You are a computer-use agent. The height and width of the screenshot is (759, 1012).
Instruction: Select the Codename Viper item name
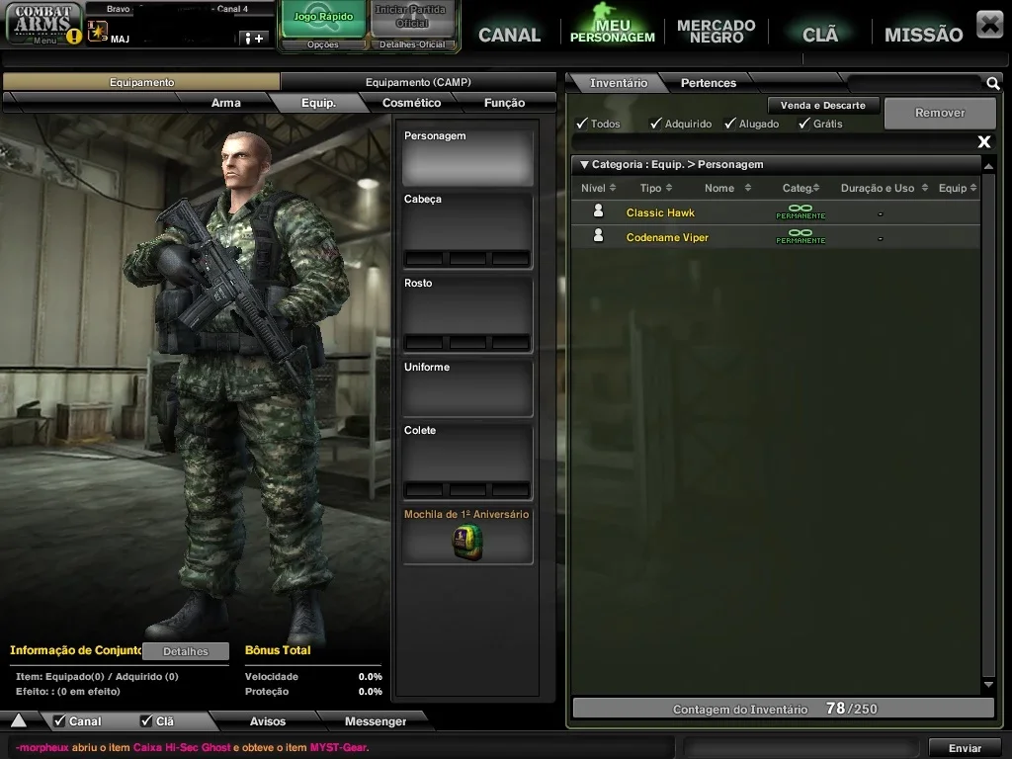point(667,237)
